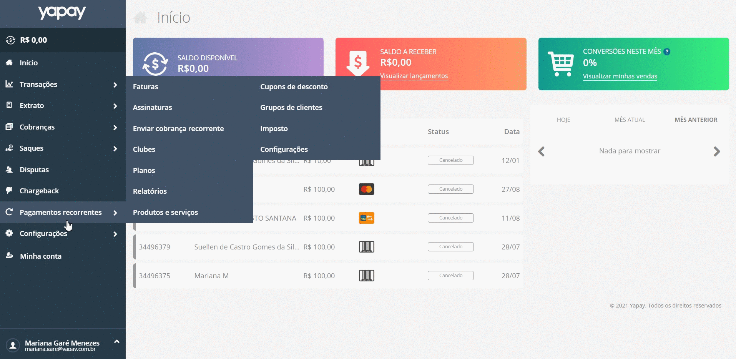Screen dimensions: 736x359
Task: Click the Itaú transfer payment icon
Action: (x=366, y=218)
